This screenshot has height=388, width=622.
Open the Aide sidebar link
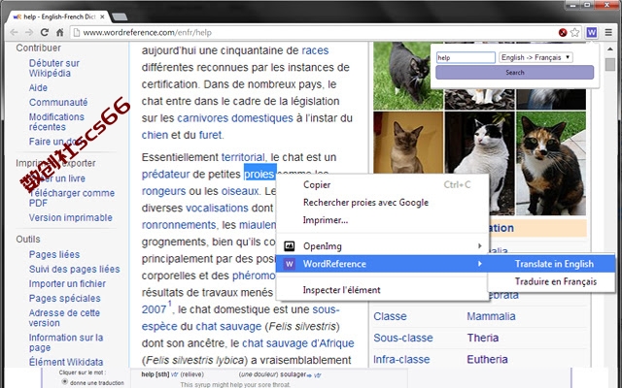38,87
